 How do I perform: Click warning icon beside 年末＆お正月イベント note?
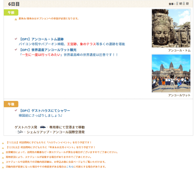3,148
